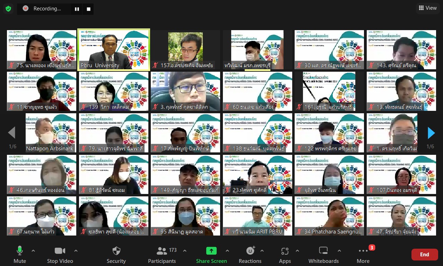The image size is (443, 266).
Task: Expand the arrow next to Share Screen
Action: coord(227,251)
